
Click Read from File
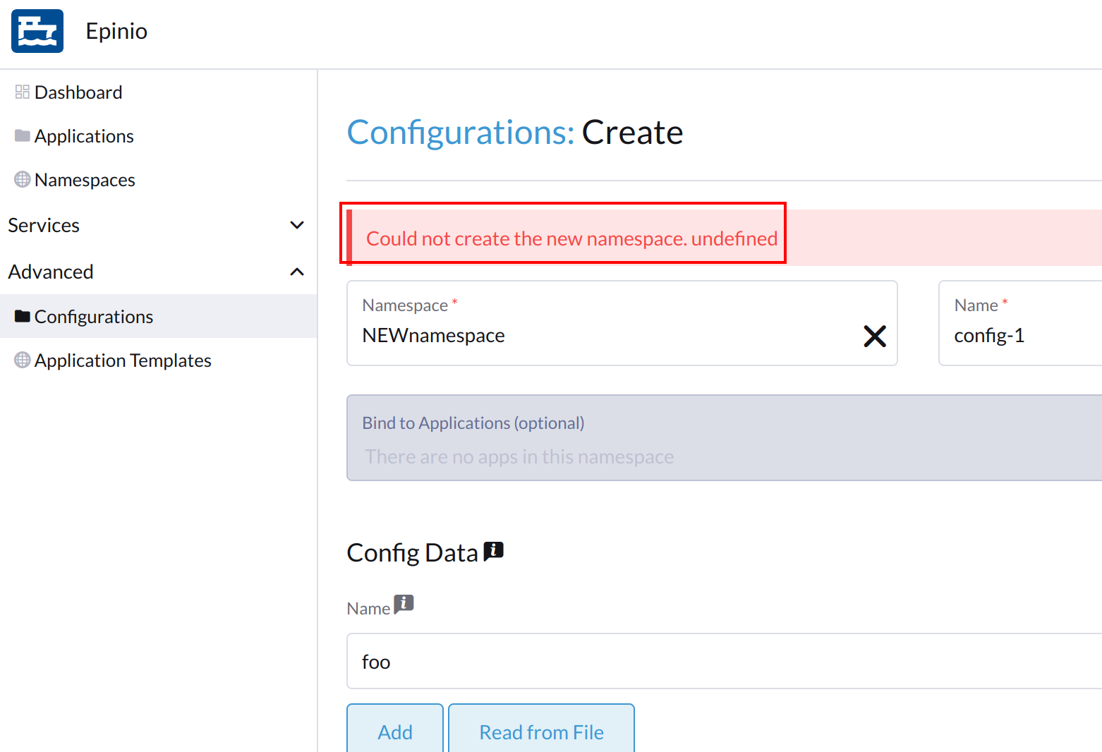click(x=541, y=732)
